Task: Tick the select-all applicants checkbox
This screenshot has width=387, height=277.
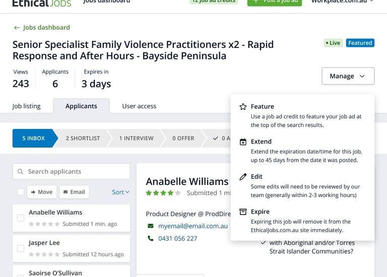Action: (x=21, y=192)
